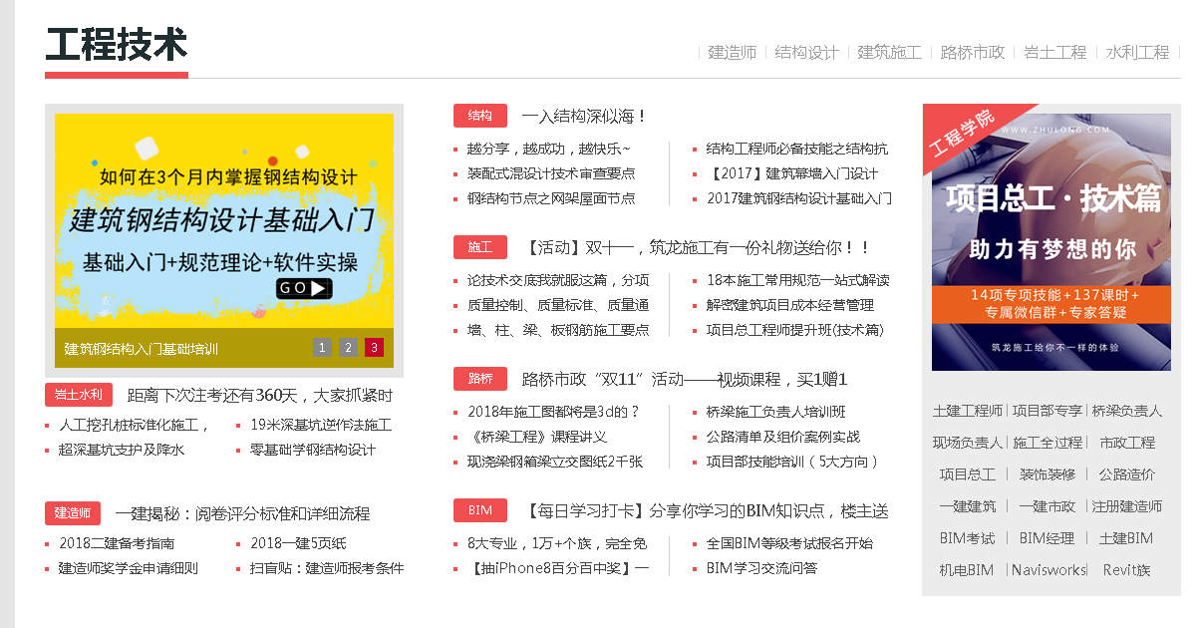The height and width of the screenshot is (628, 1200).
Task: Click the Revit族 course link
Action: 1127,570
